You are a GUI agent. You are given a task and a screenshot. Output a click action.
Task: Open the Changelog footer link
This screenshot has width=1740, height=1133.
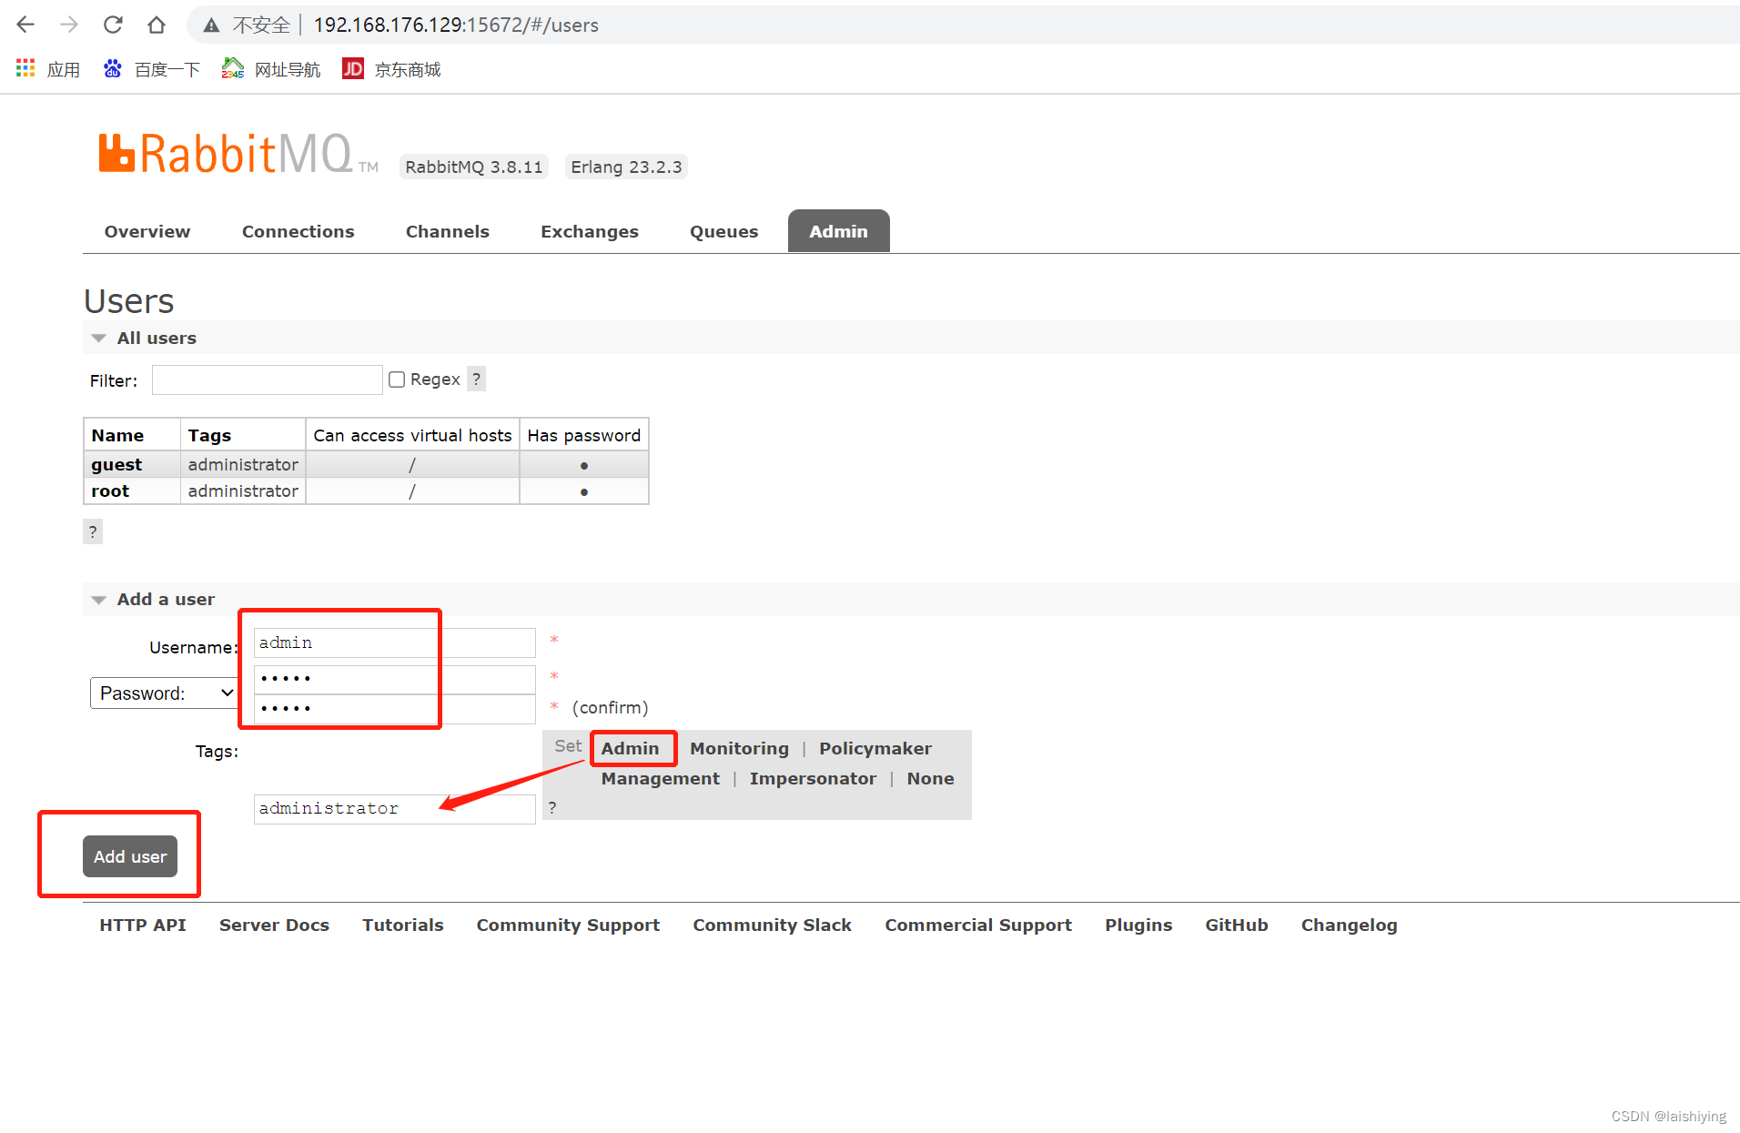click(1349, 925)
